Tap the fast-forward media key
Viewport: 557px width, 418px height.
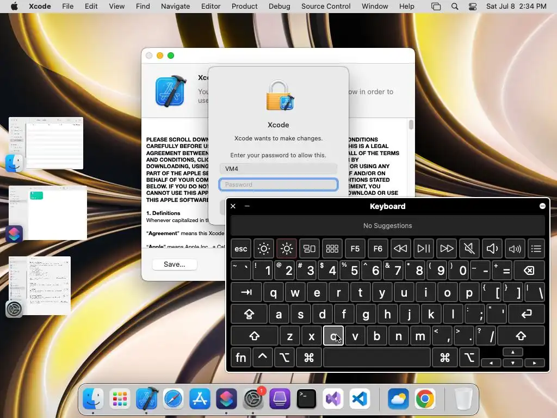point(447,248)
